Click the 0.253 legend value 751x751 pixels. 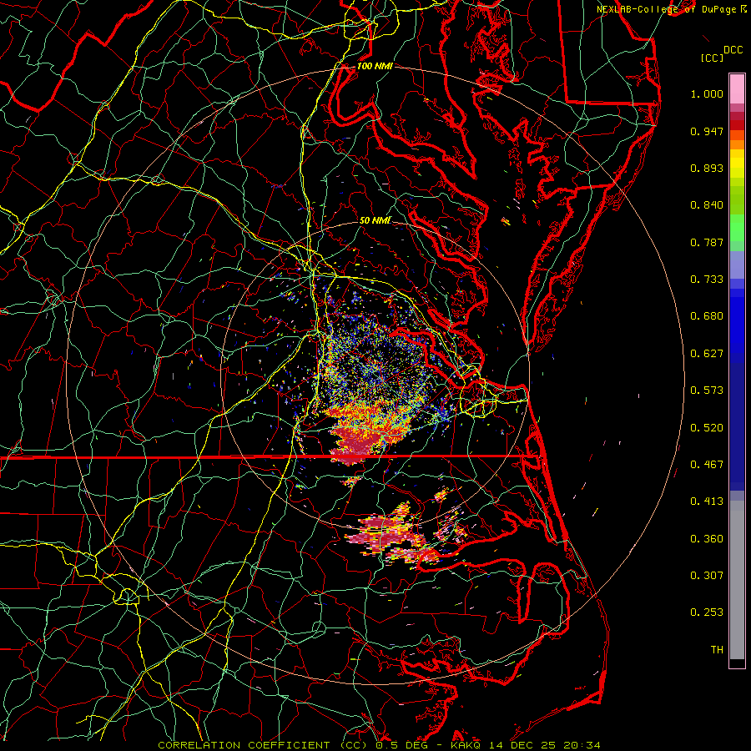707,612
